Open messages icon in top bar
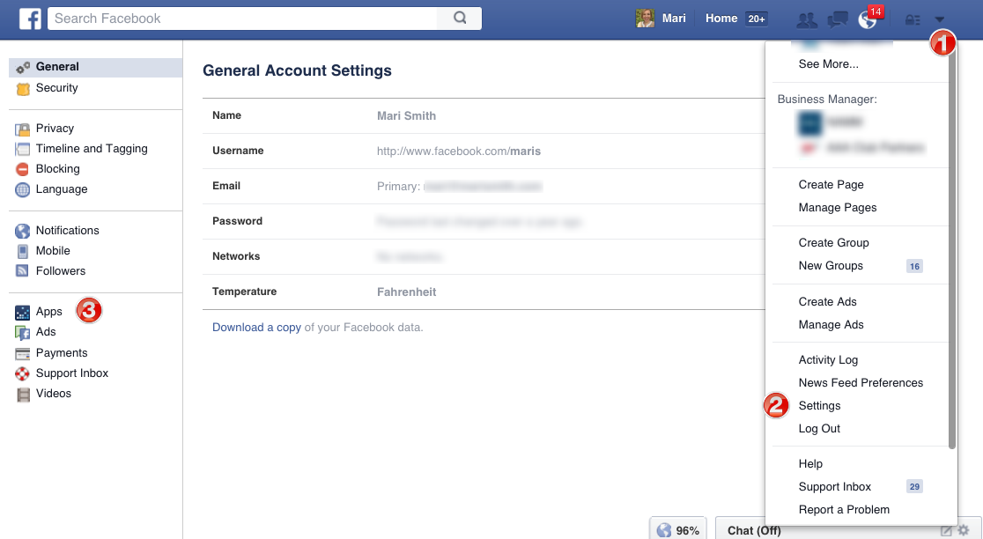Screen dimensions: 983x539 coord(838,20)
